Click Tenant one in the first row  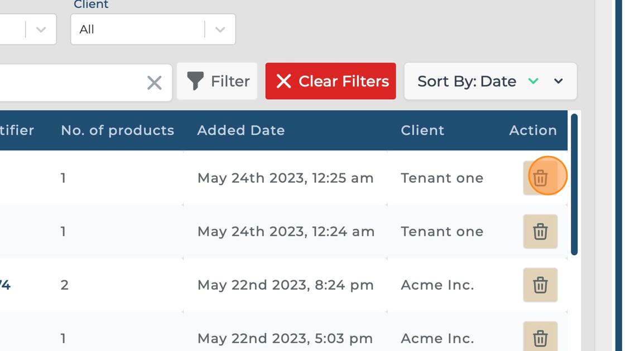click(x=442, y=178)
